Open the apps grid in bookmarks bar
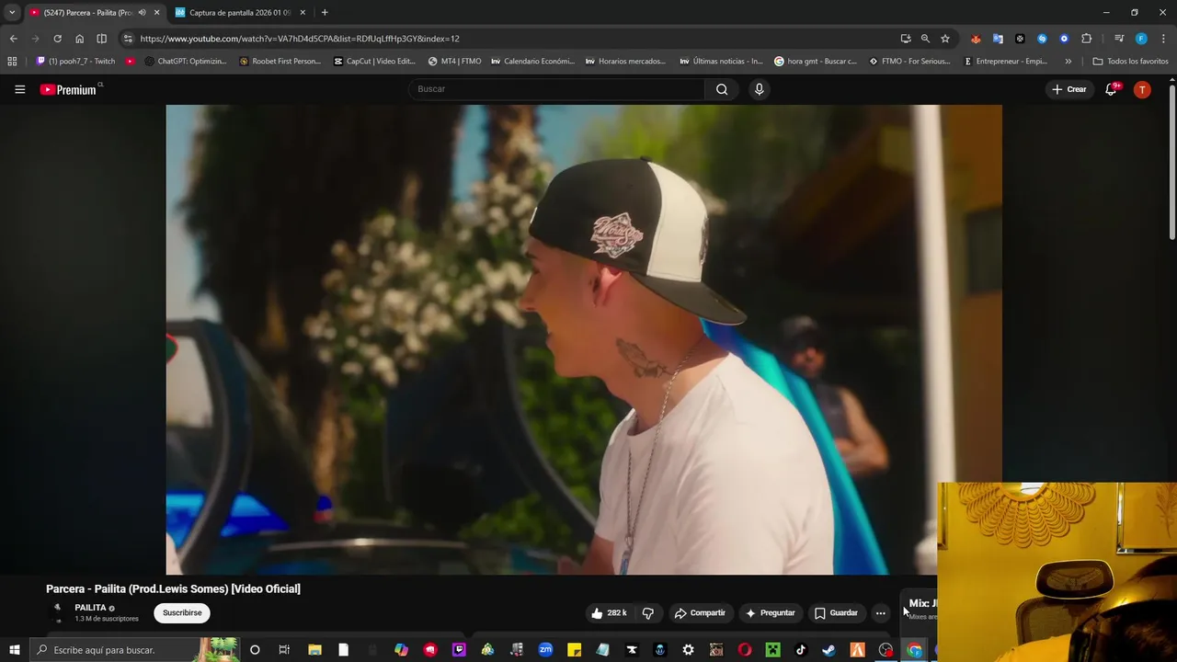This screenshot has height=662, width=1177. tap(12, 62)
